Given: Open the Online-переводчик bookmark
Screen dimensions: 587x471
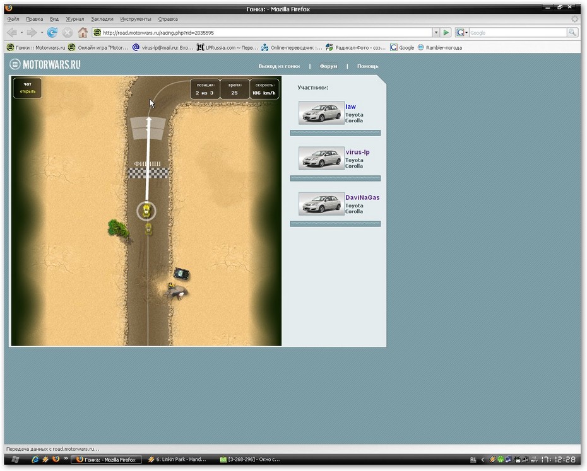Looking at the screenshot, I should point(292,47).
